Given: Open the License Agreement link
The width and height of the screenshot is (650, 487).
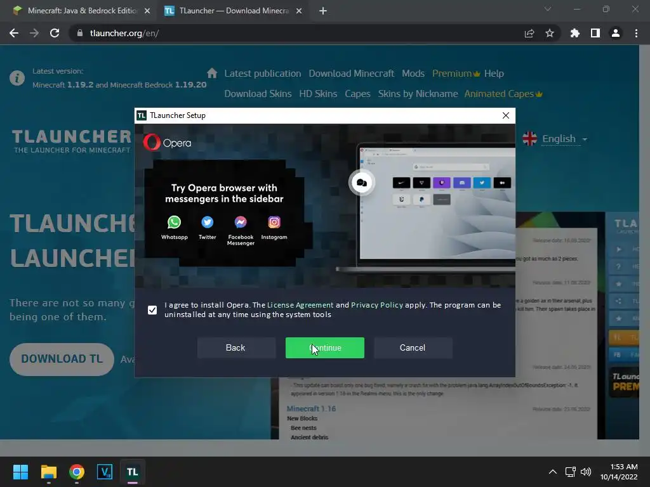Looking at the screenshot, I should pyautogui.click(x=300, y=305).
